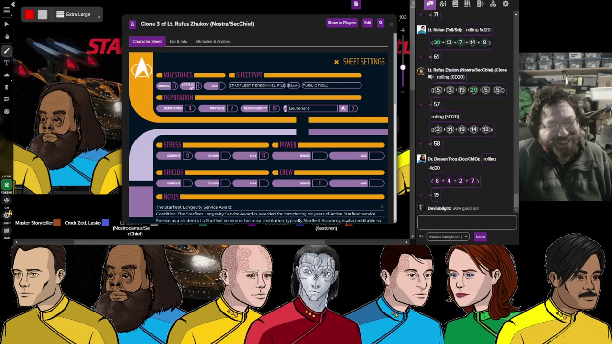Open the Roll20 main hamburger menu
The width and height of the screenshot is (612, 344).
click(7, 10)
